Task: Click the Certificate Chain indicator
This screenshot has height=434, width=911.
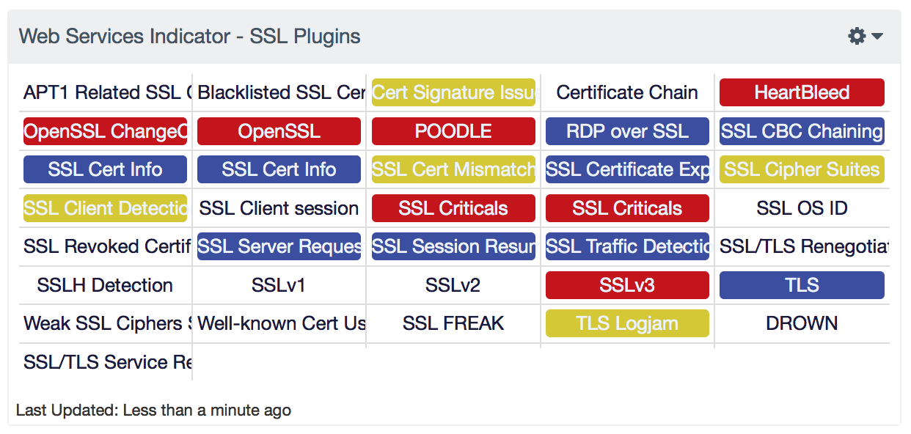Action: click(x=627, y=93)
